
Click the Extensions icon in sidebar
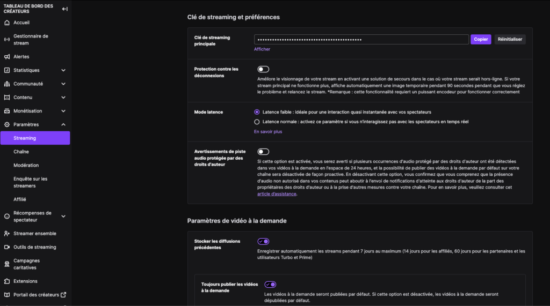(x=7, y=281)
